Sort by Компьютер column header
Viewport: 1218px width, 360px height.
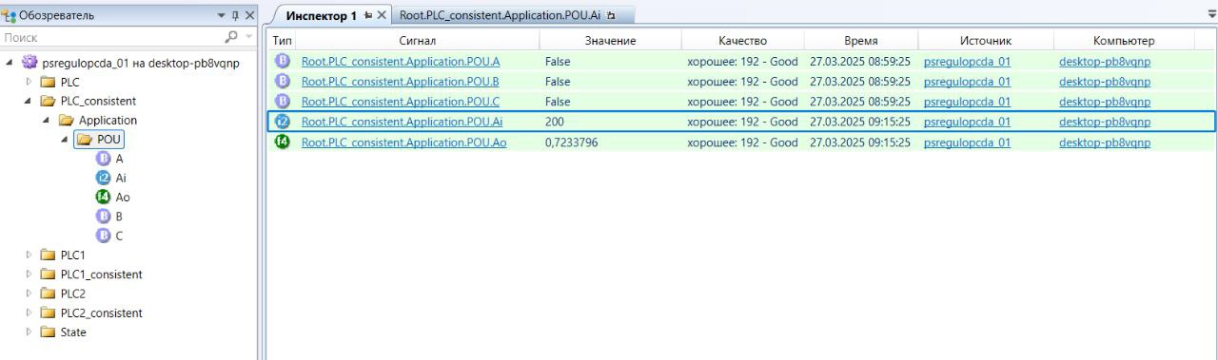1124,41
